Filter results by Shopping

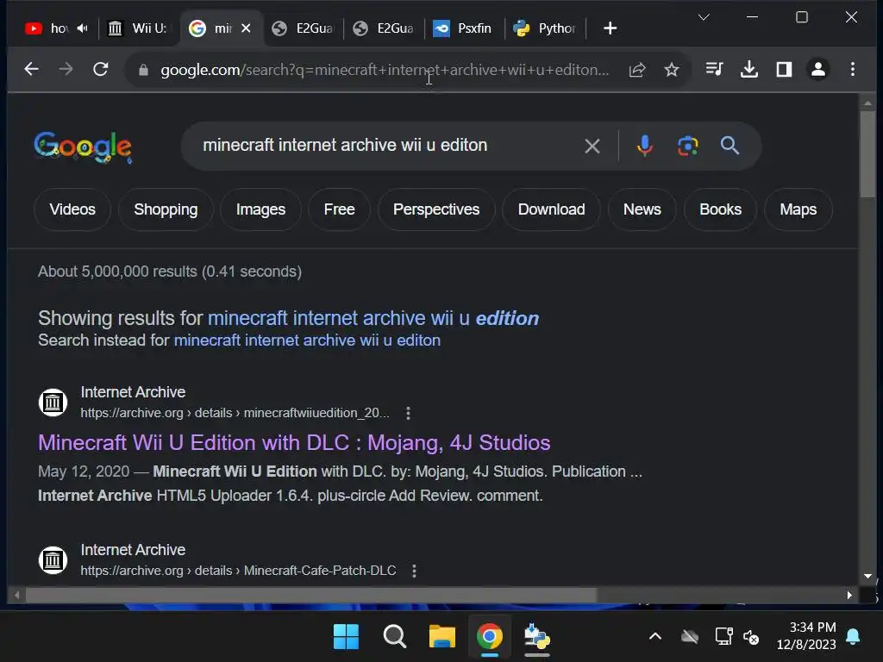click(166, 209)
